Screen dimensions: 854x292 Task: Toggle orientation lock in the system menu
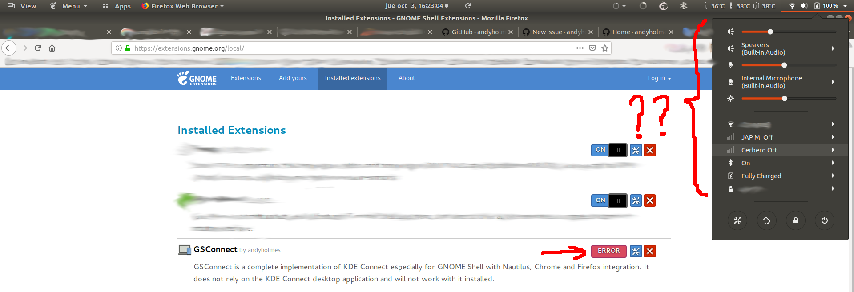tap(767, 220)
